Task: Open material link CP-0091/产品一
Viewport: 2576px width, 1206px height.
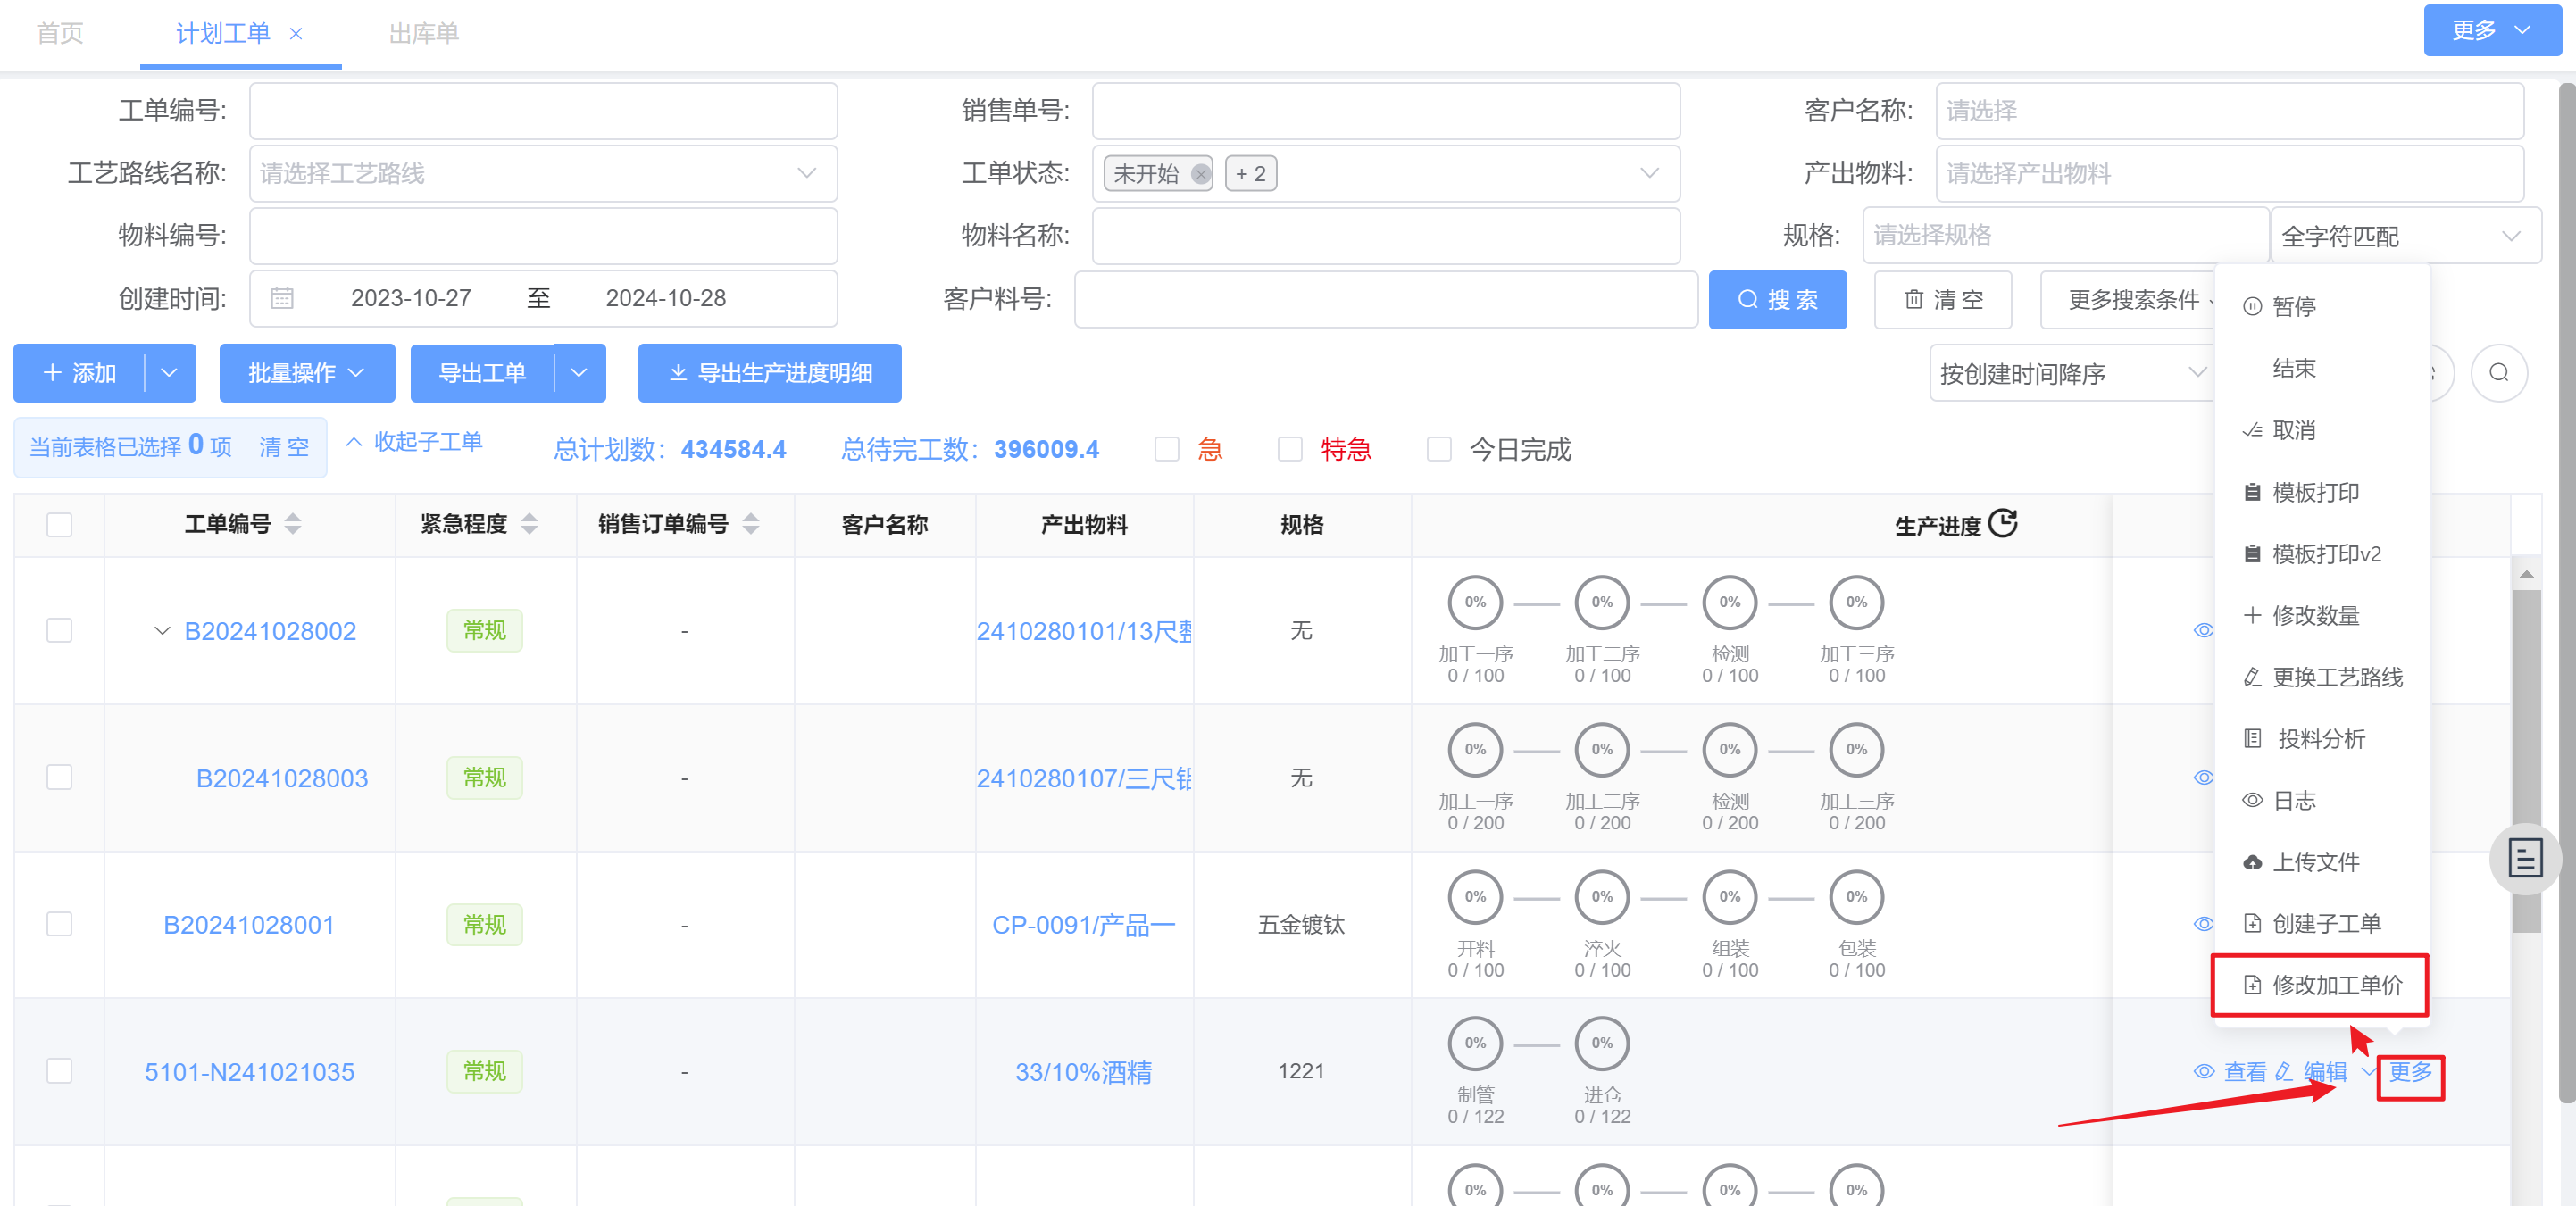Action: click(x=1083, y=925)
